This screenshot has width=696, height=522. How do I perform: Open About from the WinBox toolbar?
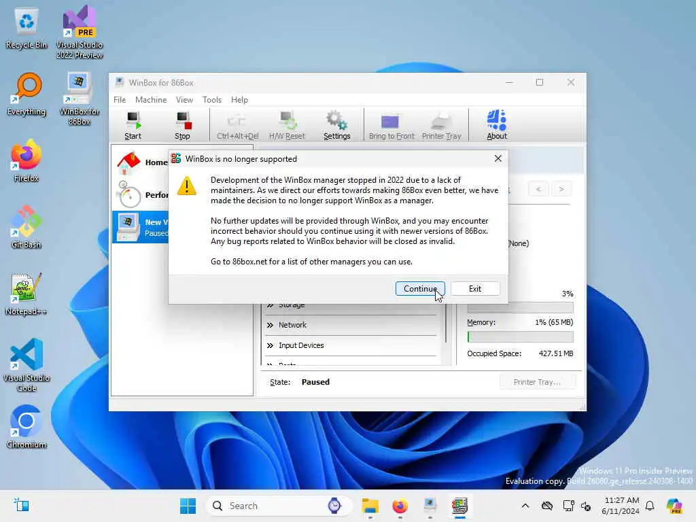point(497,125)
